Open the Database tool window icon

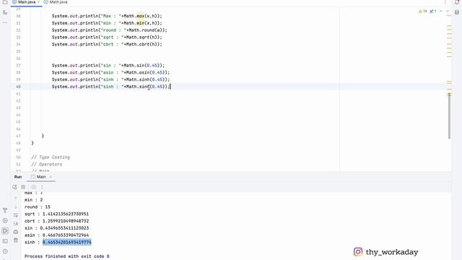point(457,12)
